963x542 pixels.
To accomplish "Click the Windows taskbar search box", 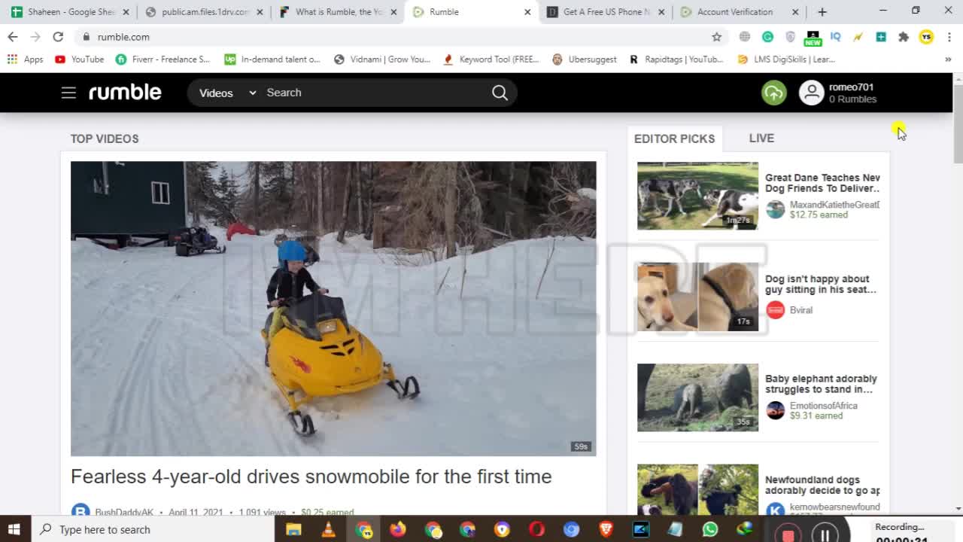I will (153, 529).
